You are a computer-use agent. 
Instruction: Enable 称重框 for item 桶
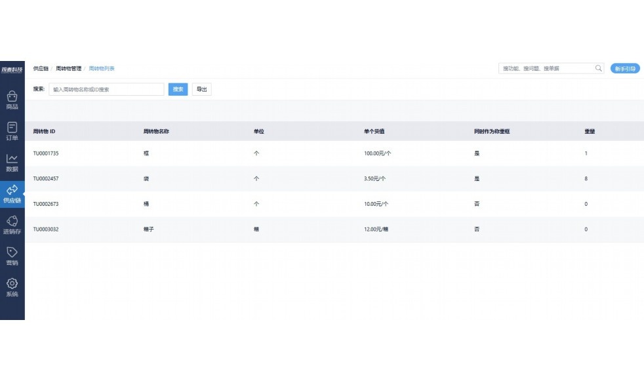(477, 204)
